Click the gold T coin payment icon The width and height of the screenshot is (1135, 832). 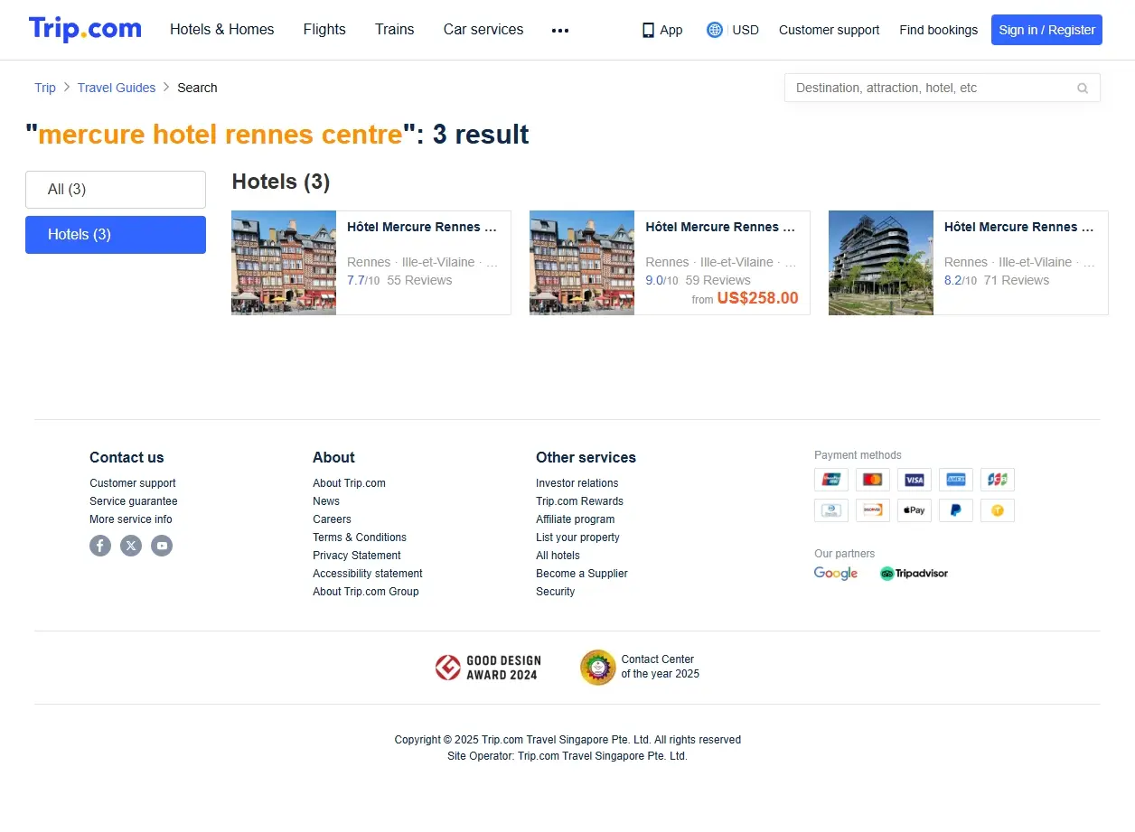998,510
